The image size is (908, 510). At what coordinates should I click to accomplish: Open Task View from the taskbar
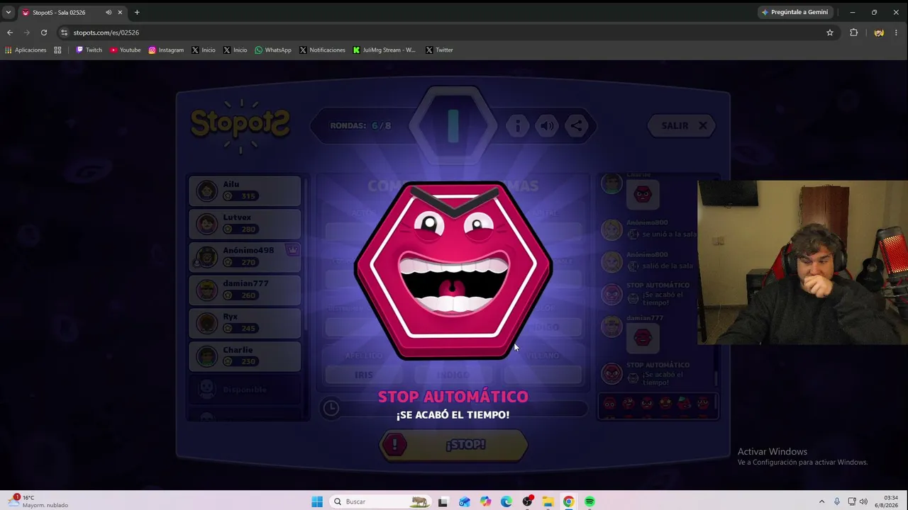[x=443, y=501]
